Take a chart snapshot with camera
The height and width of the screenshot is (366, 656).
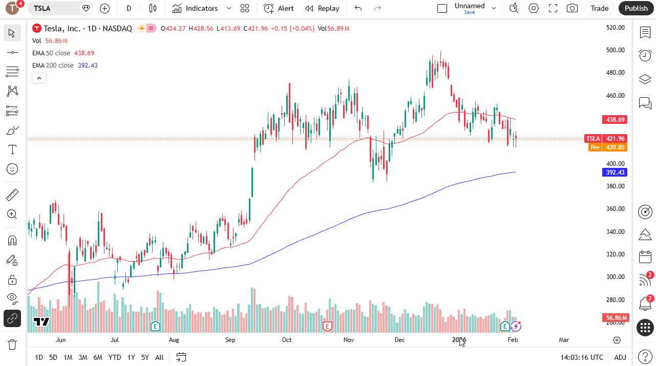point(573,8)
